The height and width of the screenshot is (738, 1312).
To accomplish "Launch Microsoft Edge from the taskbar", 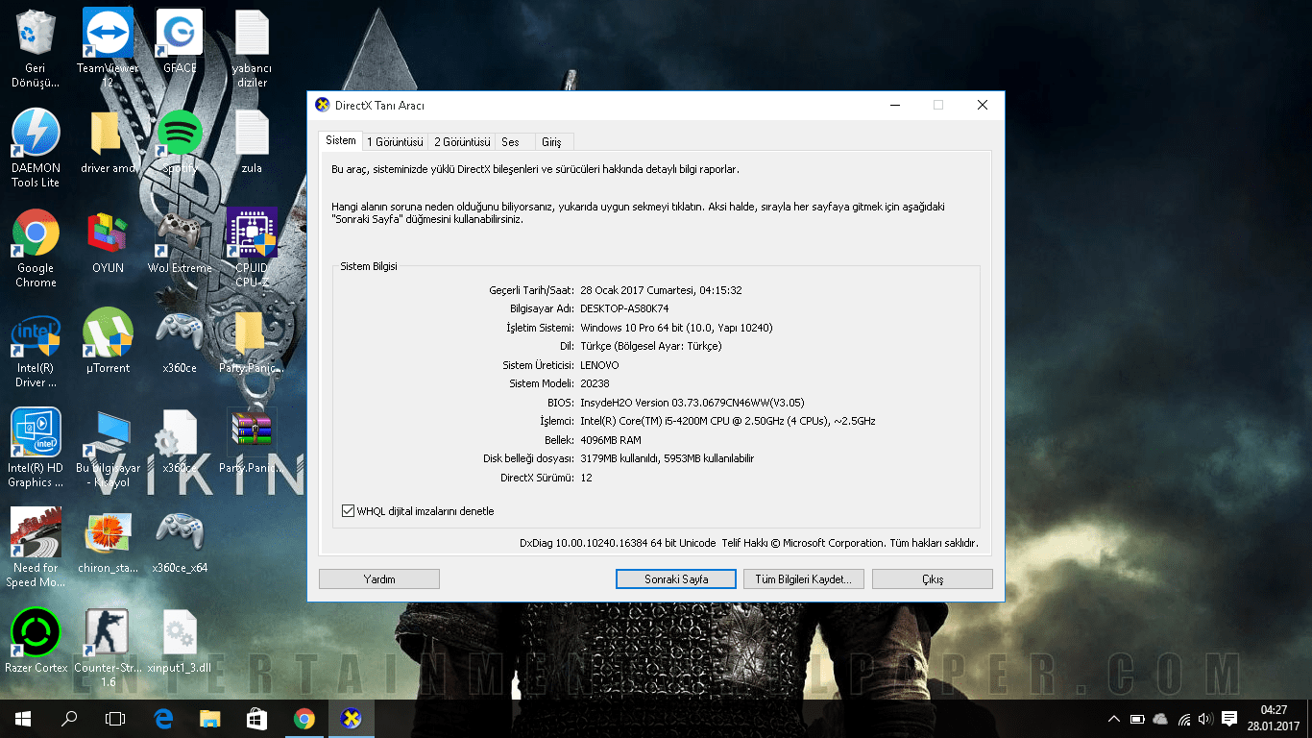I will coord(163,719).
